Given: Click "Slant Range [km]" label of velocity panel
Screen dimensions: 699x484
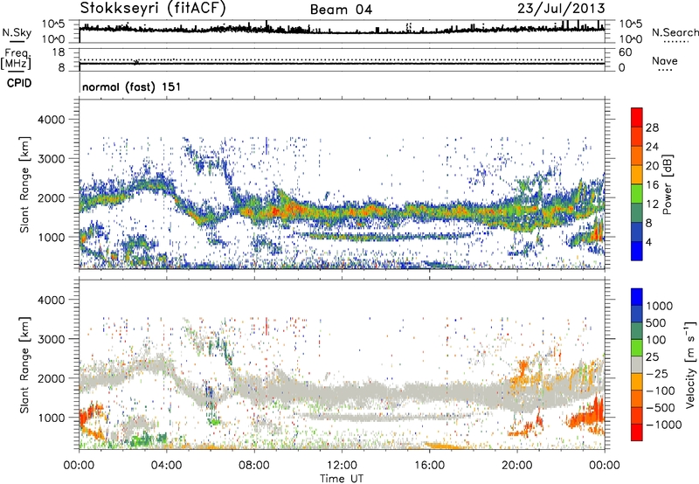Looking at the screenshot, I should click(x=24, y=364).
